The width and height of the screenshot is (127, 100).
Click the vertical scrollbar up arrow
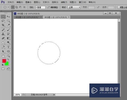119,20
